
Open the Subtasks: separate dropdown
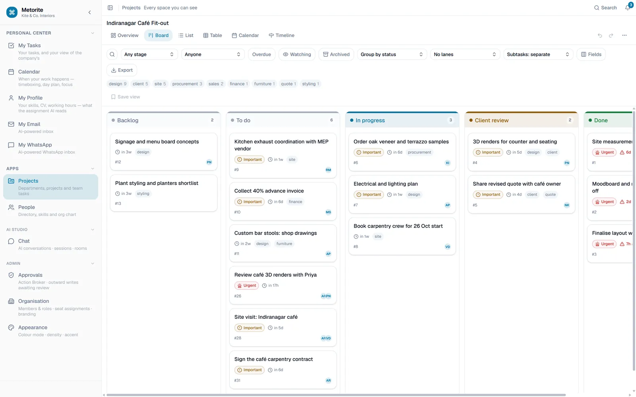pyautogui.click(x=538, y=54)
